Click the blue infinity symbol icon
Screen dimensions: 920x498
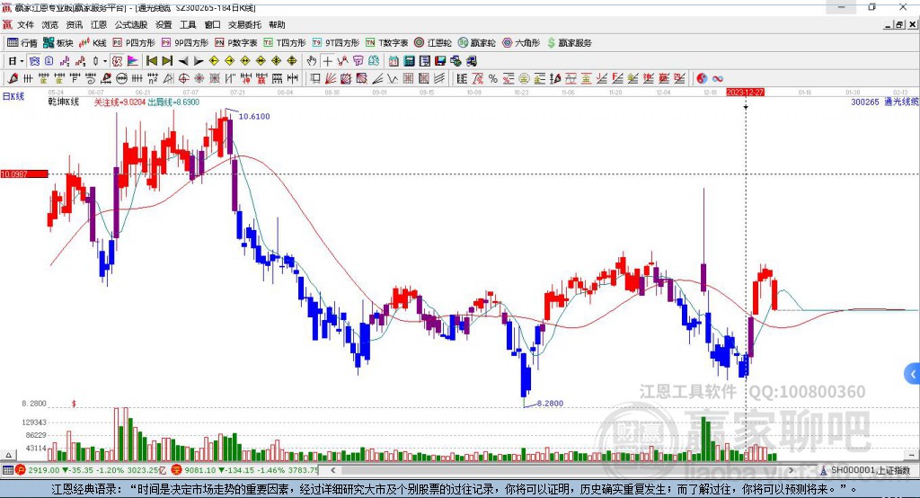point(717,78)
